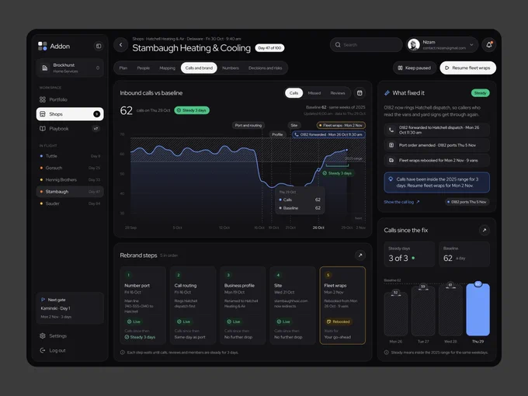Go back with the arrow button
The height and width of the screenshot is (396, 528).
pyautogui.click(x=121, y=45)
